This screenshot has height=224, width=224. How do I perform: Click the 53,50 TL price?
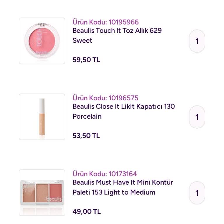coord(86,136)
